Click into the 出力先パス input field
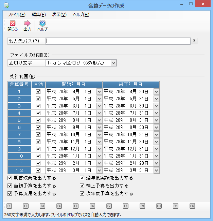The image size is (213, 221). click(118, 41)
